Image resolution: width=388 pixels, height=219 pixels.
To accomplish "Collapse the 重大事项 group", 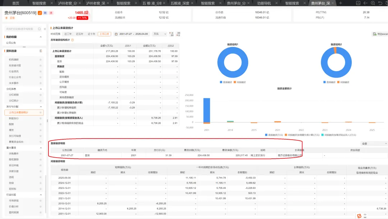I will (x=41, y=148).
